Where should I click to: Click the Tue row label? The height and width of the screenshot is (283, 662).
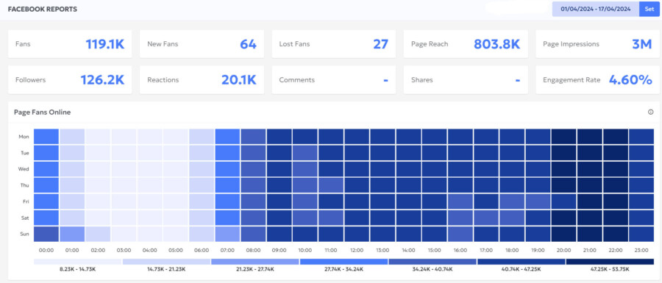tap(24, 153)
